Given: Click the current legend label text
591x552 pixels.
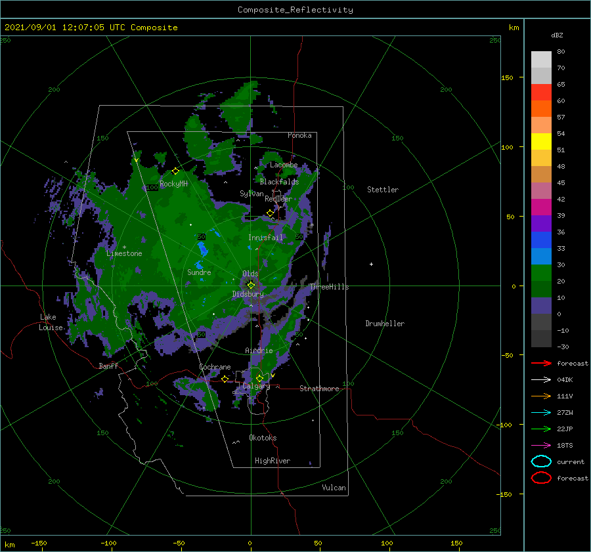Looking at the screenshot, I should point(571,462).
